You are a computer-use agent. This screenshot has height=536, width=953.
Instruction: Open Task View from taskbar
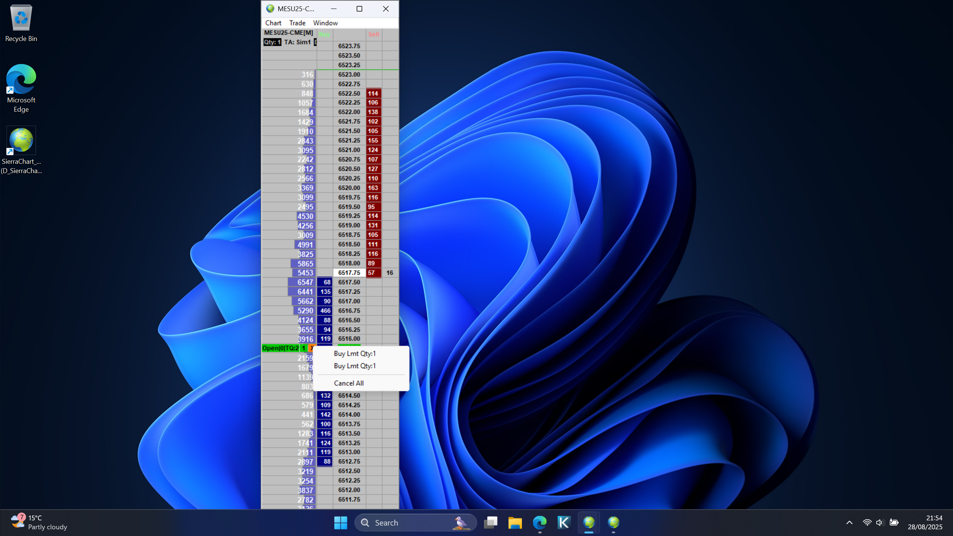pos(490,523)
